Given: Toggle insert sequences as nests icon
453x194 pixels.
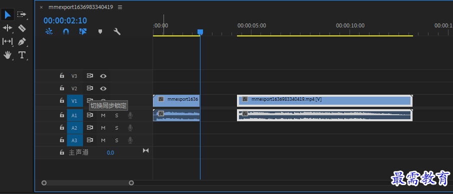Looking at the screenshot, I should coord(49,31).
